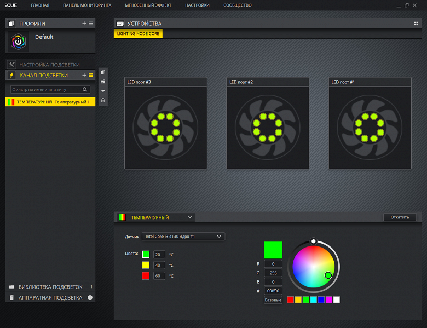Pick the blue basic color swatch

321,300
